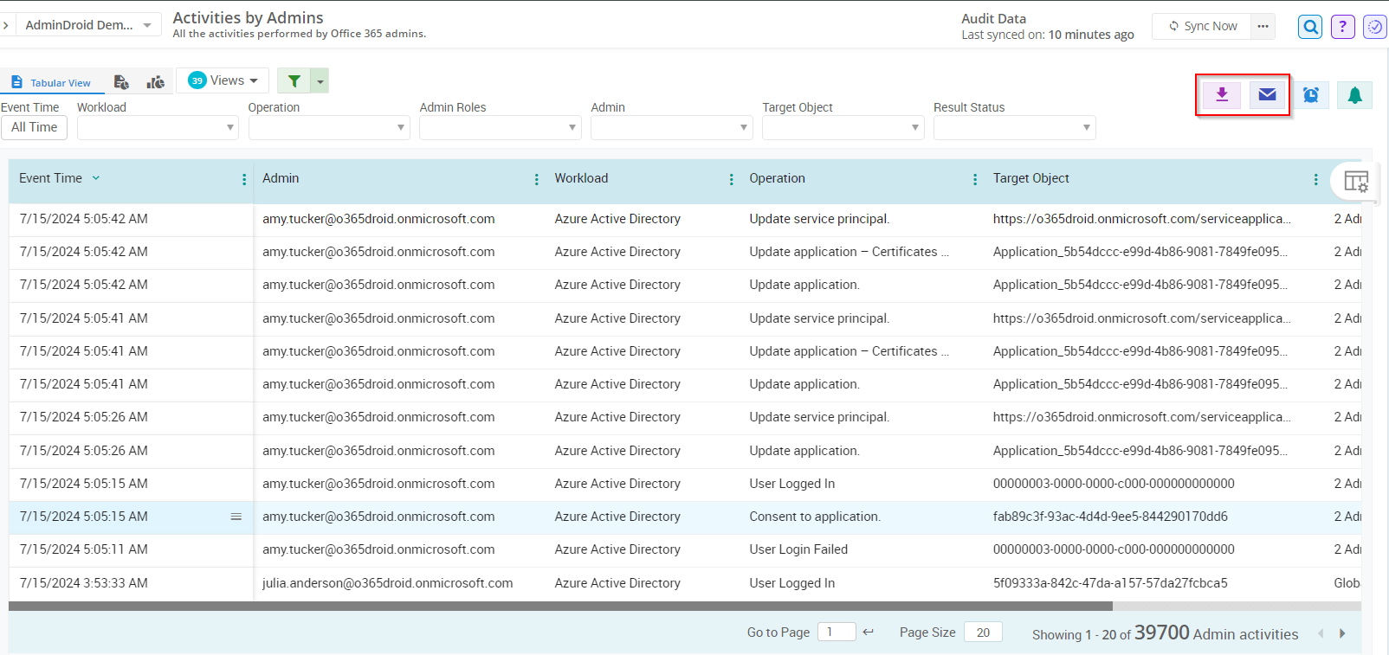Go to the next results page arrow
This screenshot has height=655, width=1389.
tap(1342, 633)
